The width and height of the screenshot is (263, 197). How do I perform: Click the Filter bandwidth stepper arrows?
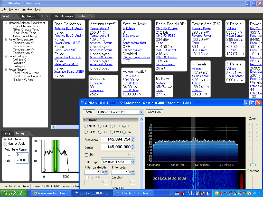click(x=106, y=172)
